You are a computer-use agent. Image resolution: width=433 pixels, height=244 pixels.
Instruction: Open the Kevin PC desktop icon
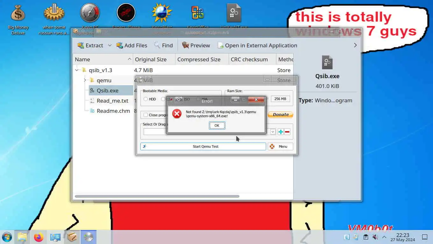90,17
